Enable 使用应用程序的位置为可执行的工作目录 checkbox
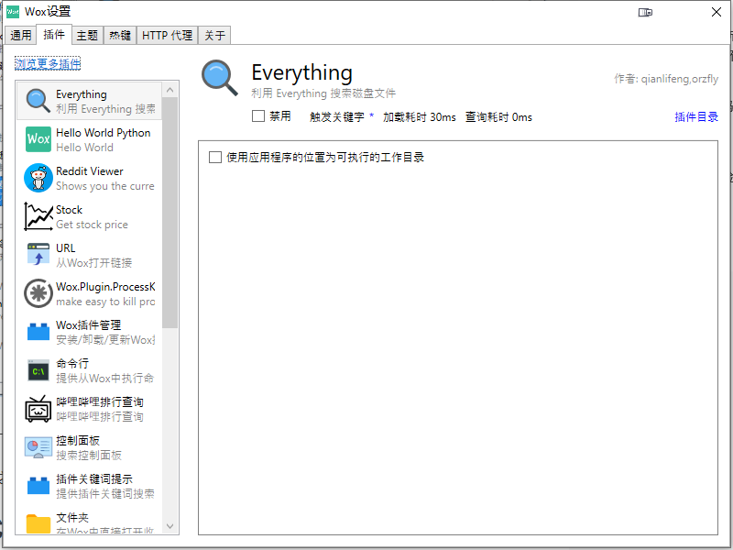733x550 pixels. (215, 157)
